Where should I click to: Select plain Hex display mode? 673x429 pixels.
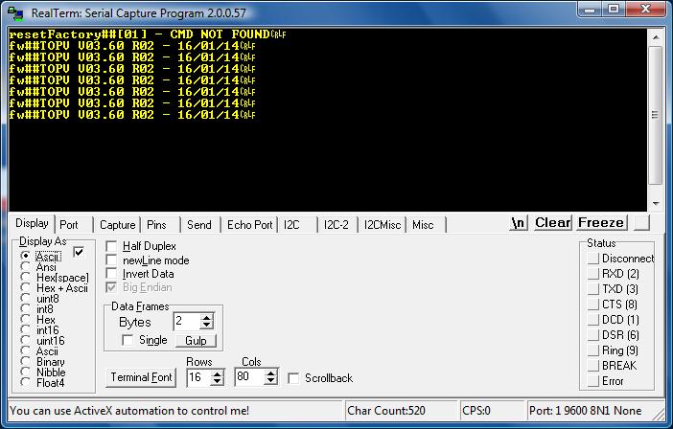pyautogui.click(x=25, y=319)
